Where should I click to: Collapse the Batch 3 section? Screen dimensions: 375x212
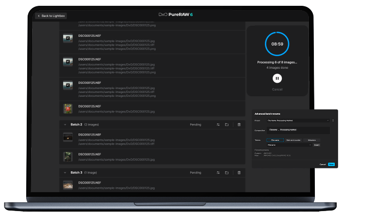coord(65,172)
